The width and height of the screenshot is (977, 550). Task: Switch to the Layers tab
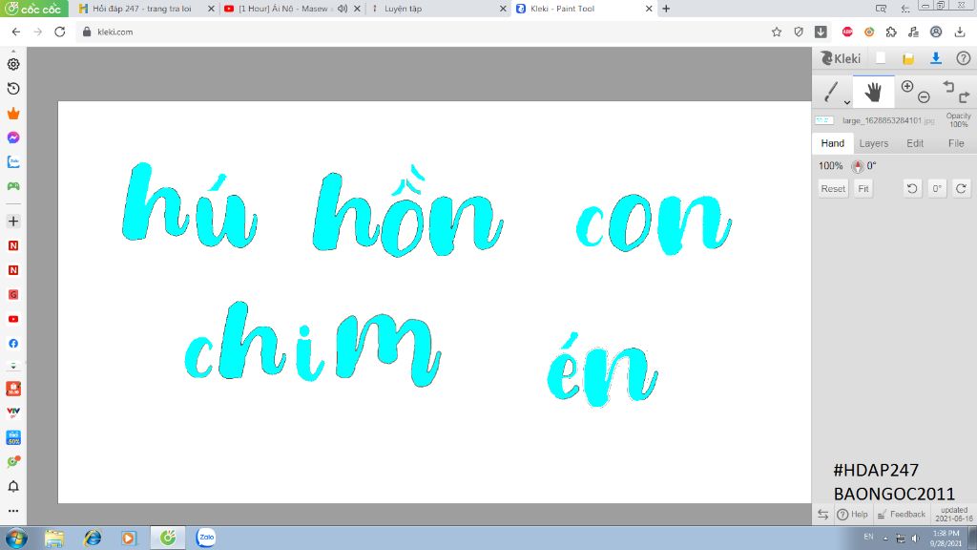(873, 143)
